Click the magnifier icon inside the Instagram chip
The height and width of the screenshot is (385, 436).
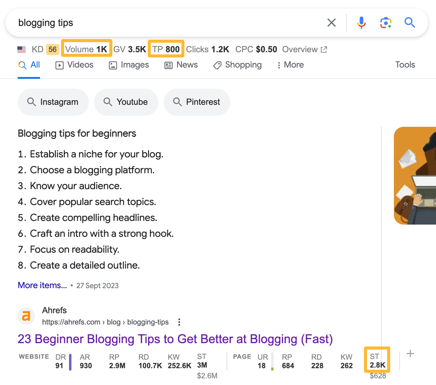point(32,102)
